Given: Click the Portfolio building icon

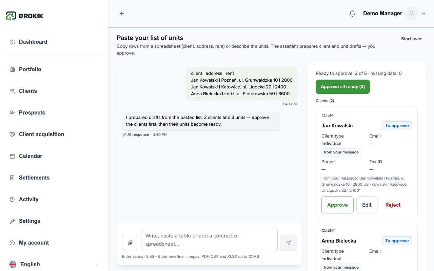Looking at the screenshot, I should pos(12,69).
